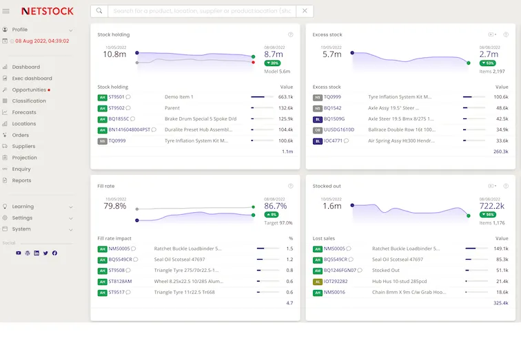Open Exec dashboard in sidebar
The width and height of the screenshot is (521, 345).
click(32, 79)
